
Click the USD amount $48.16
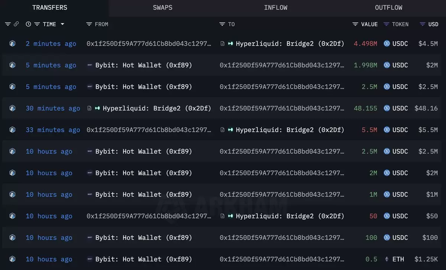(426, 108)
